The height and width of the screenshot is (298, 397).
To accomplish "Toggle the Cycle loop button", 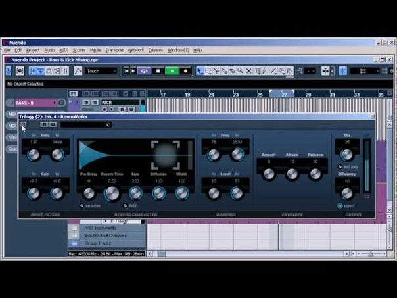I will pos(144,71).
